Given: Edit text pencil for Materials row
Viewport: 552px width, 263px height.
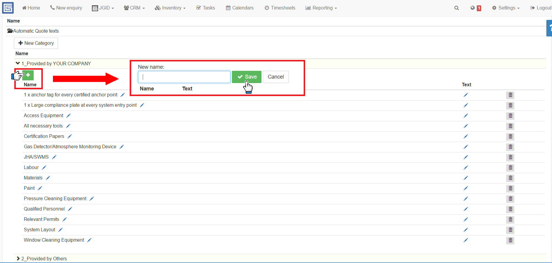Looking at the screenshot, I should (466, 178).
